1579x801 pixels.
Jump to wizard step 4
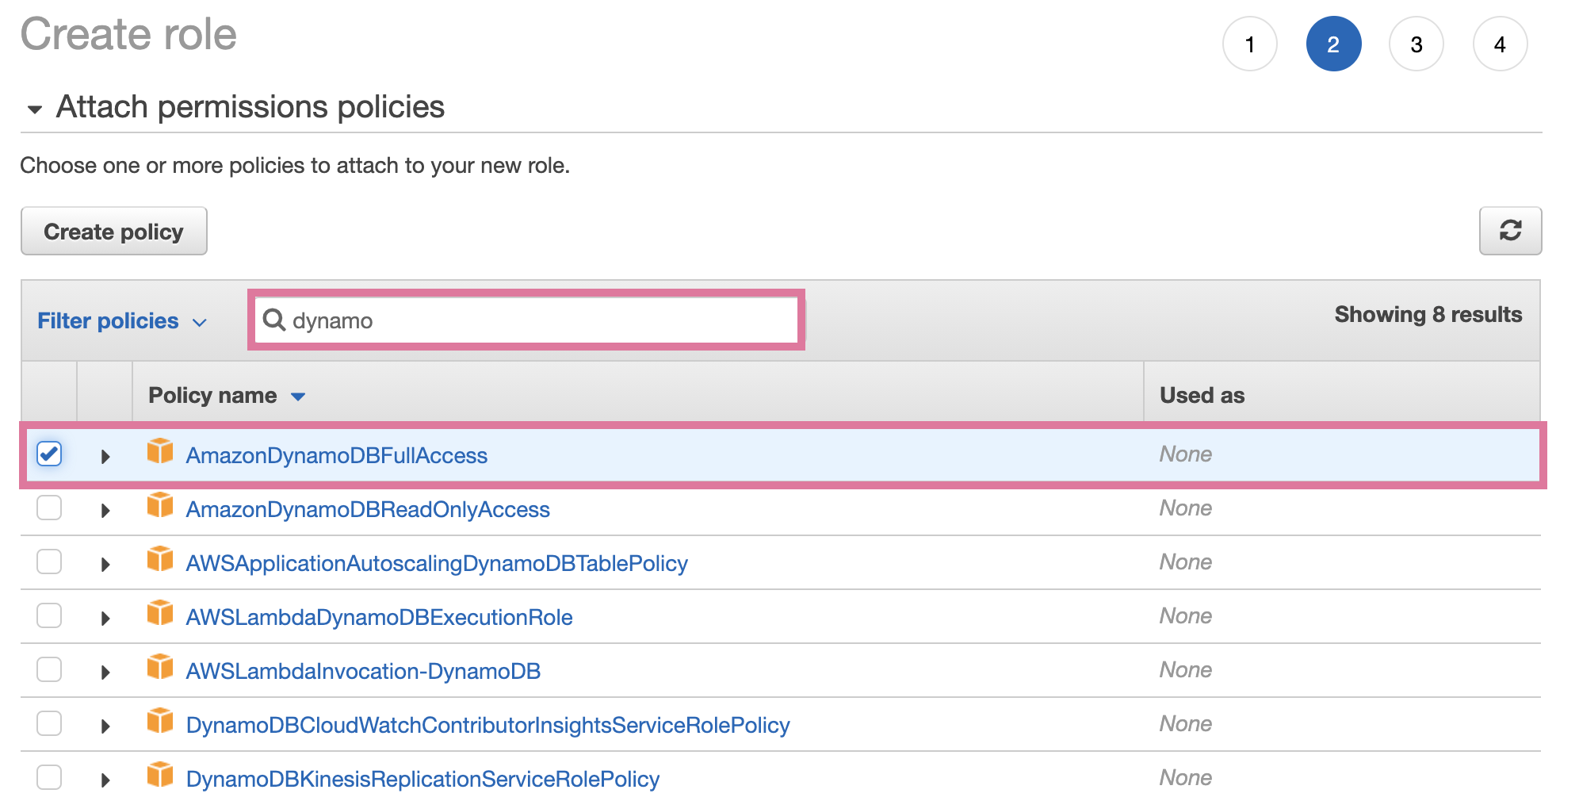pyautogui.click(x=1500, y=44)
